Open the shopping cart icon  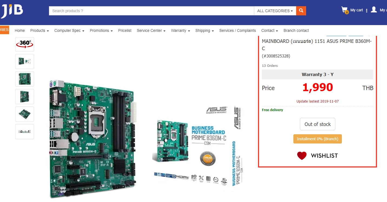(345, 10)
